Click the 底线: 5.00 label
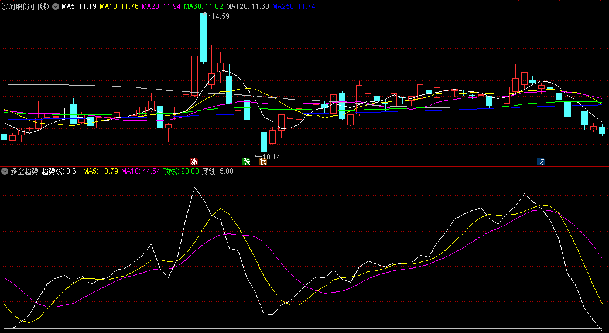Image resolution: width=609 pixels, height=333 pixels. [217, 171]
